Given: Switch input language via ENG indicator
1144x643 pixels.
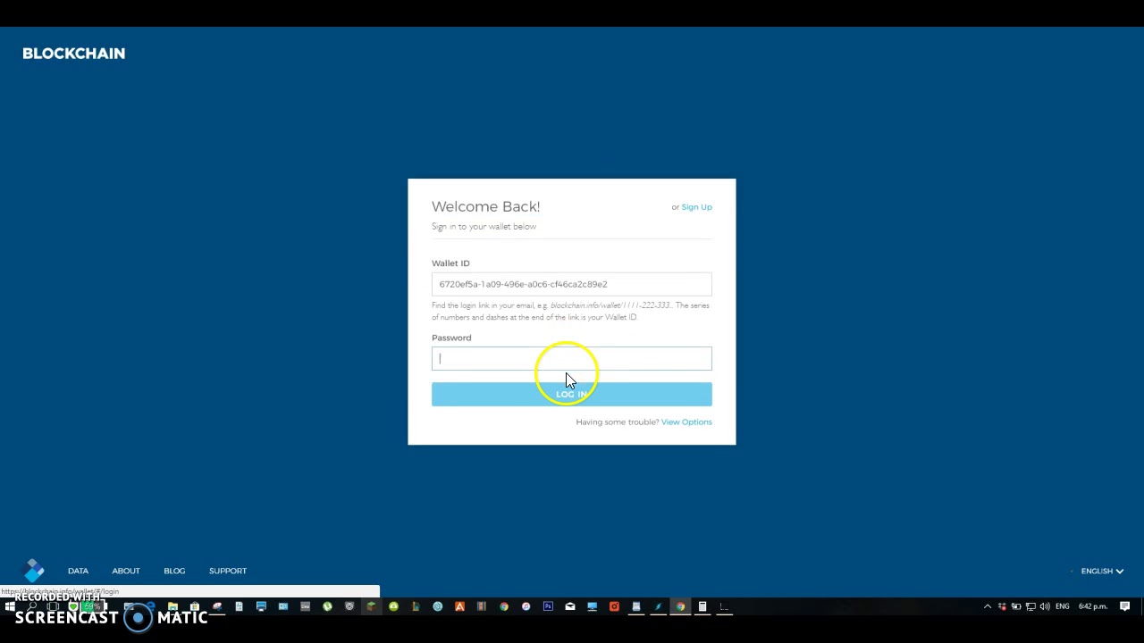Looking at the screenshot, I should [x=1062, y=606].
